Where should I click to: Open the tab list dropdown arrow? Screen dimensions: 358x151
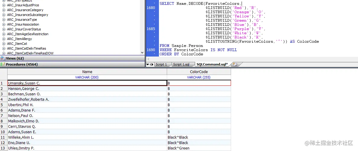147,64
